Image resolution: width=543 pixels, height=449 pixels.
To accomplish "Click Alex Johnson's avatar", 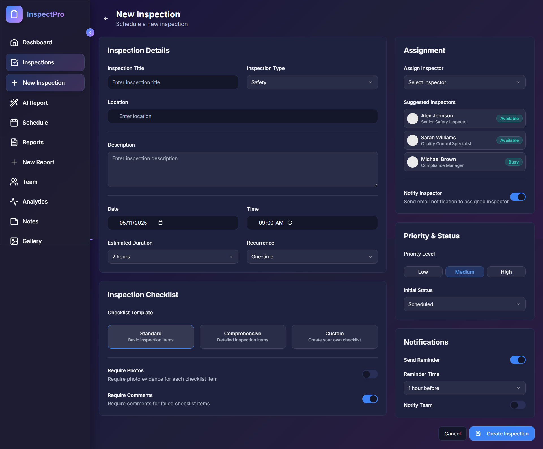I will click(413, 119).
